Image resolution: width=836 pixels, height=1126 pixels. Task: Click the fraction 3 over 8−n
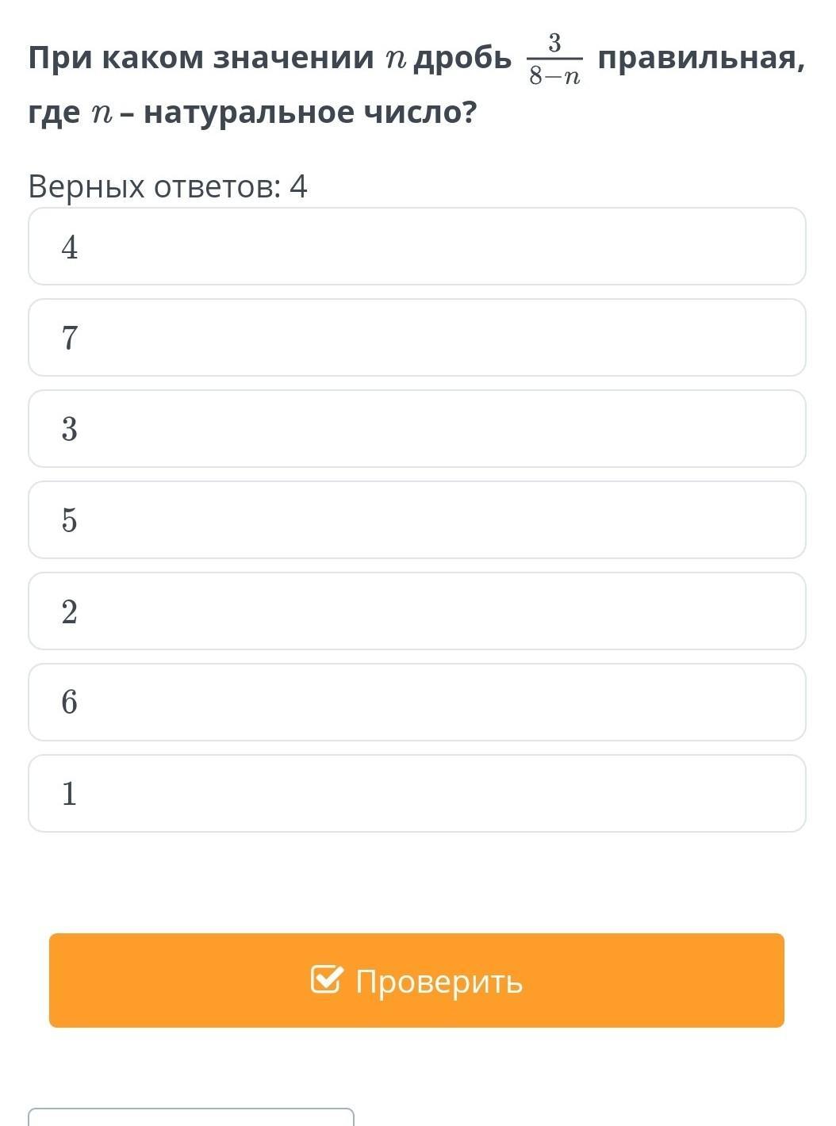(554, 59)
